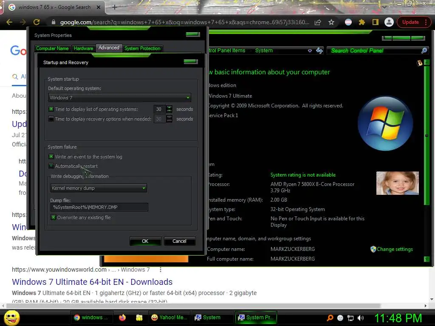Image resolution: width=435 pixels, height=326 pixels.
Task: Click the user account baby picture
Action: pyautogui.click(x=397, y=183)
